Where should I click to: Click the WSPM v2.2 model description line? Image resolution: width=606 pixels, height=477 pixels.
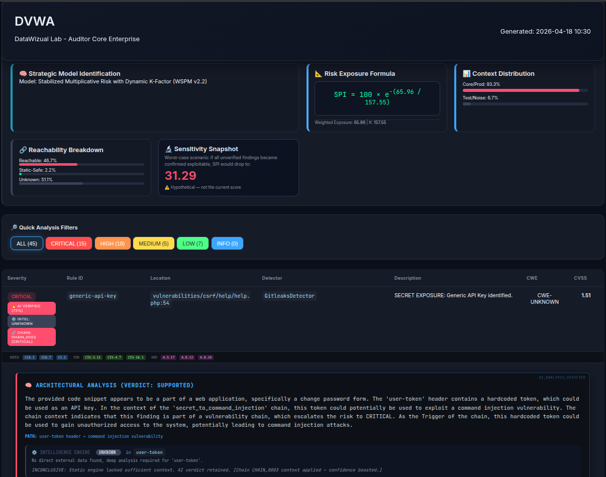pos(113,81)
